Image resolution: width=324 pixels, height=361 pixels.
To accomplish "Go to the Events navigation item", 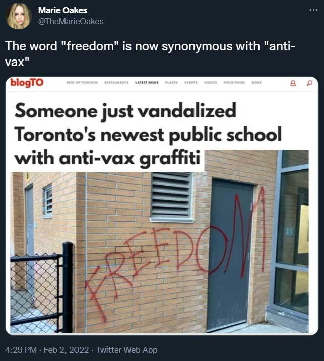I will tap(191, 82).
